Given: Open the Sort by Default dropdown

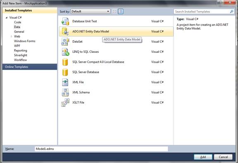Looking at the screenshot, I should click(x=90, y=12).
